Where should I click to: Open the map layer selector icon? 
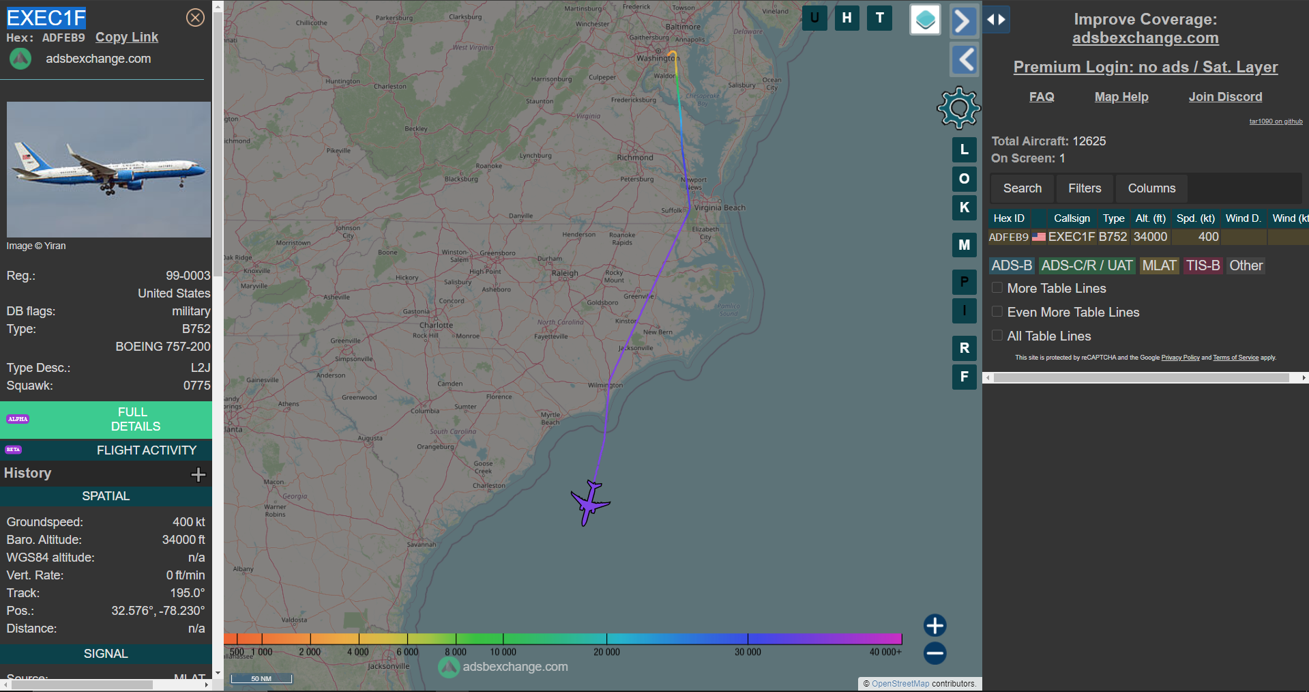click(x=926, y=20)
